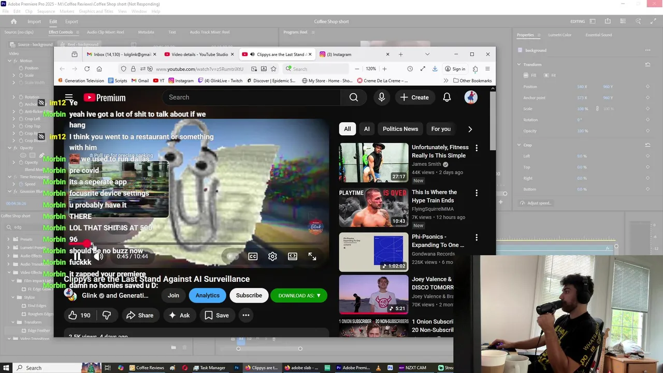Enter fullscreen on the YouTube player
The height and width of the screenshot is (373, 663).
[x=312, y=256]
